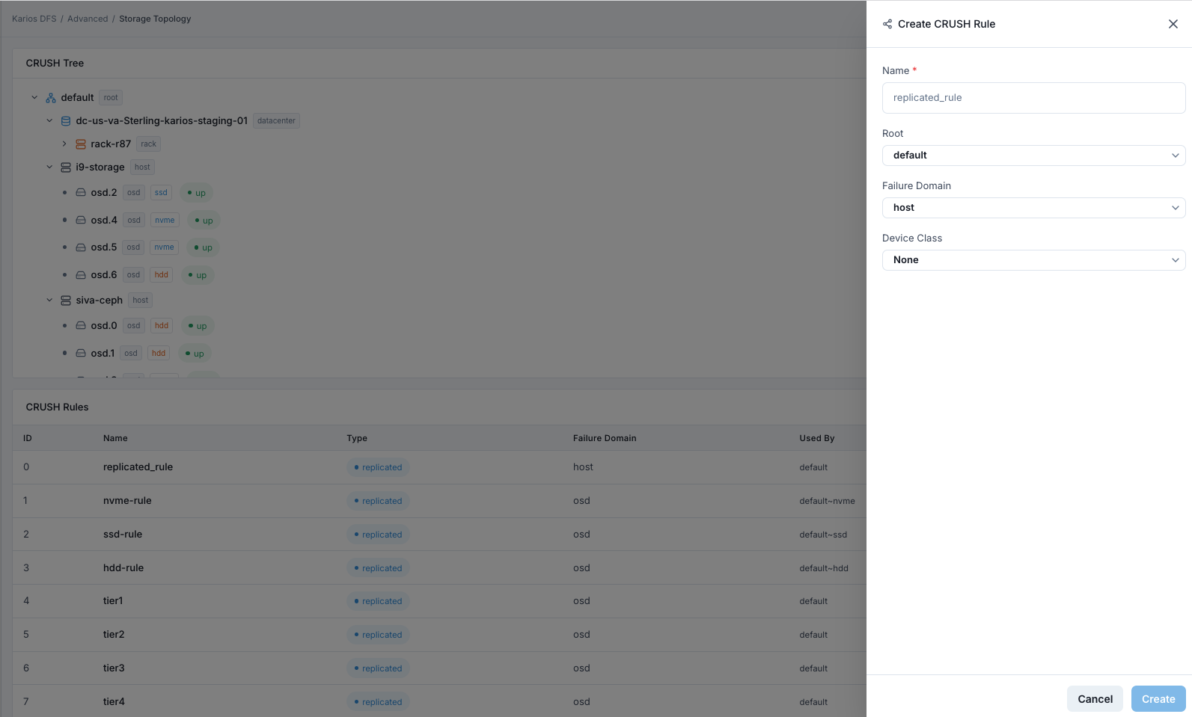
Task: Click the rack-r87 rack icon
Action: [81, 144]
